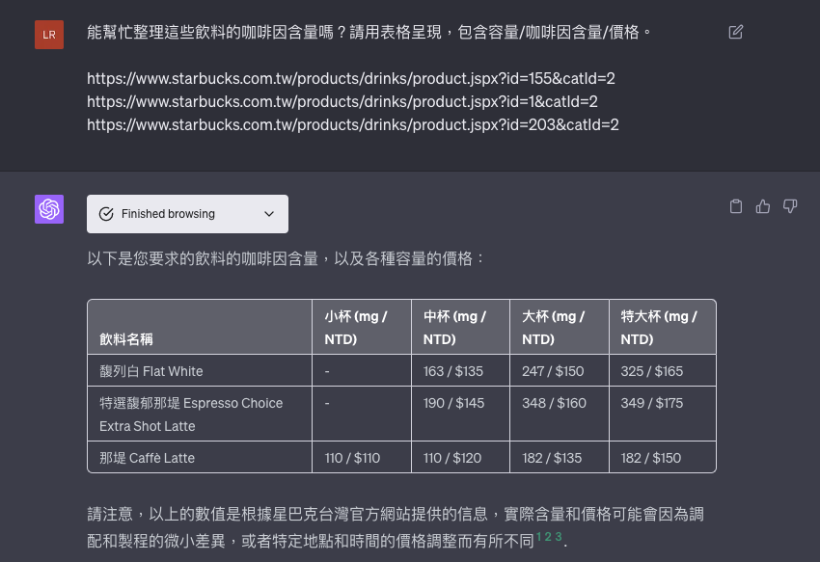This screenshot has width=820, height=562.
Task: Open the Finished browsing dropdown label
Action: 168,214
